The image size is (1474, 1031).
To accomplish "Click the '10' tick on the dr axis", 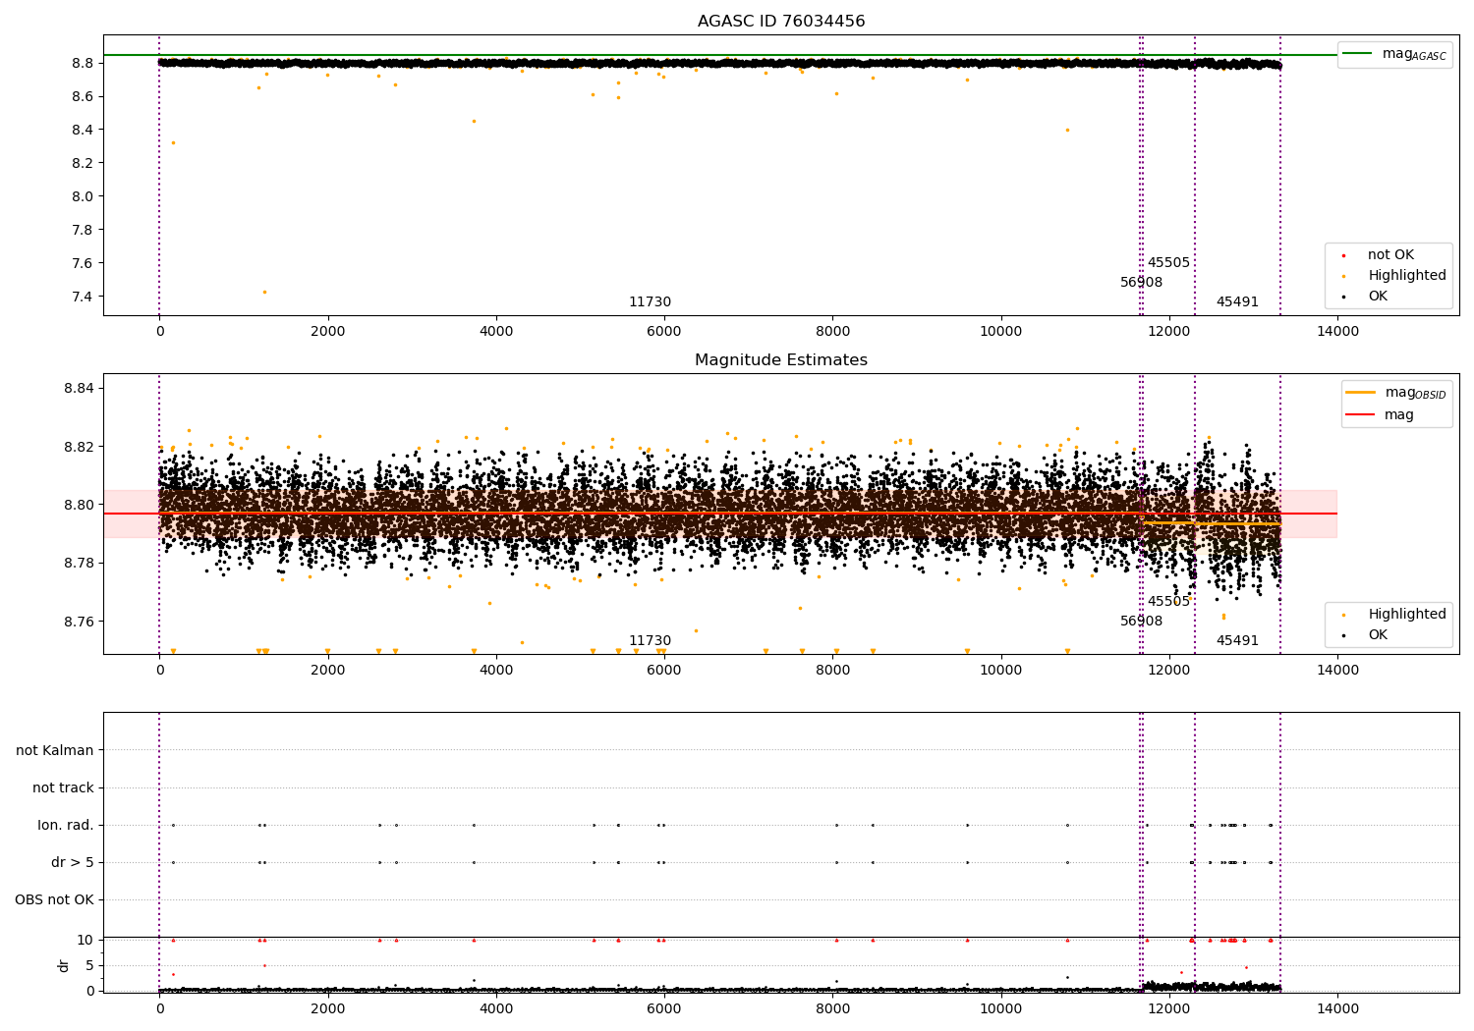I will click(85, 940).
